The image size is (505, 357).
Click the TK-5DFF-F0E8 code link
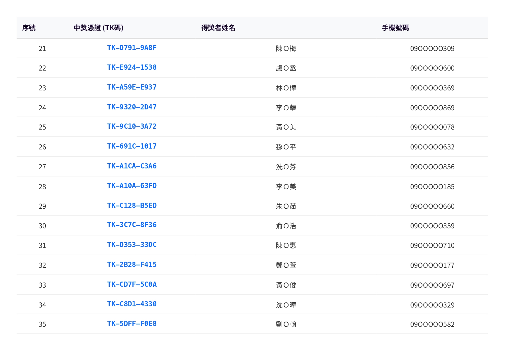[132, 324]
